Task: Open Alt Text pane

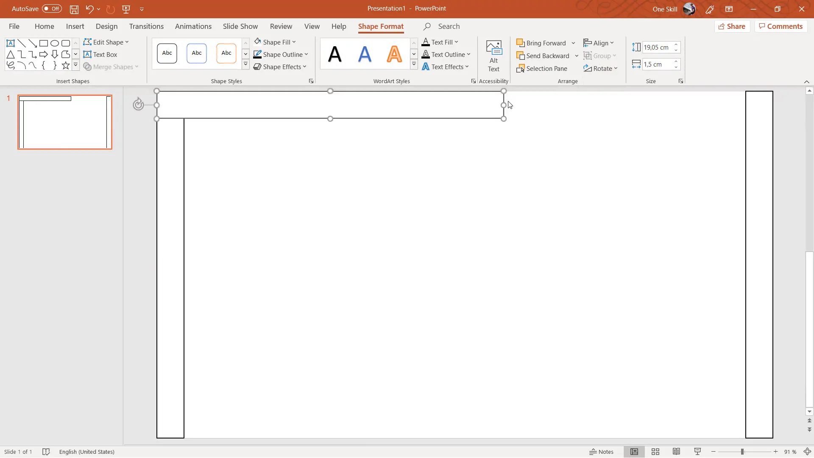Action: [493, 56]
